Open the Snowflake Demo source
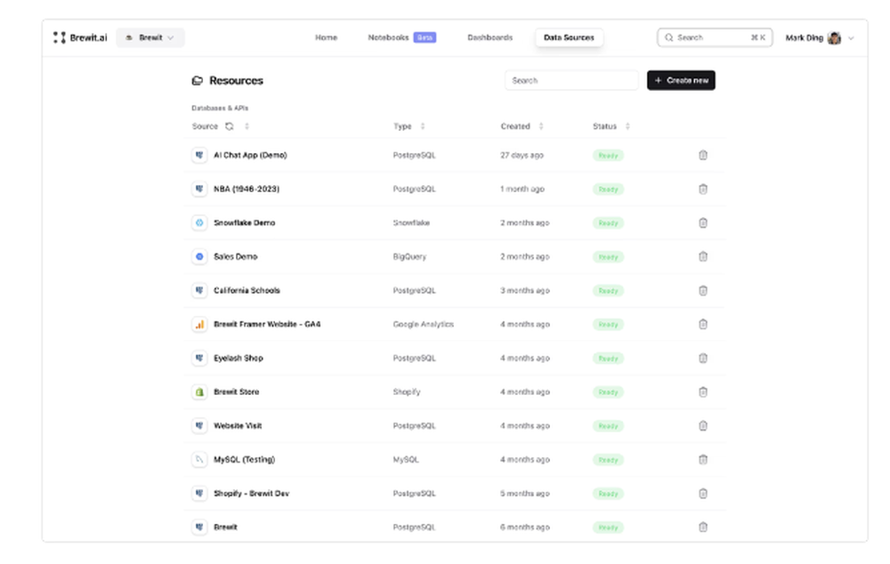Viewport: 890px width, 564px height. [x=244, y=223]
